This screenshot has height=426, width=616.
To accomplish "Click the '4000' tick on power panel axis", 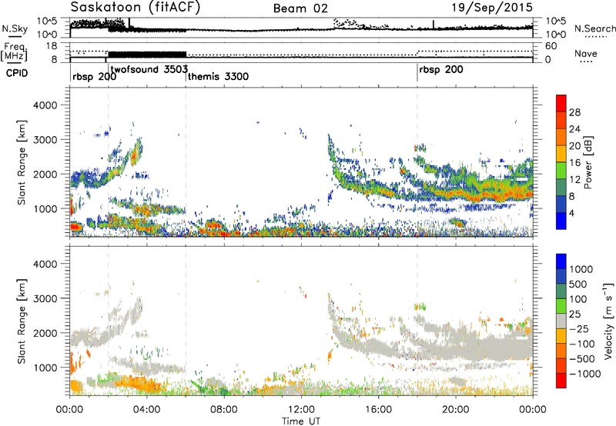I will [x=45, y=105].
